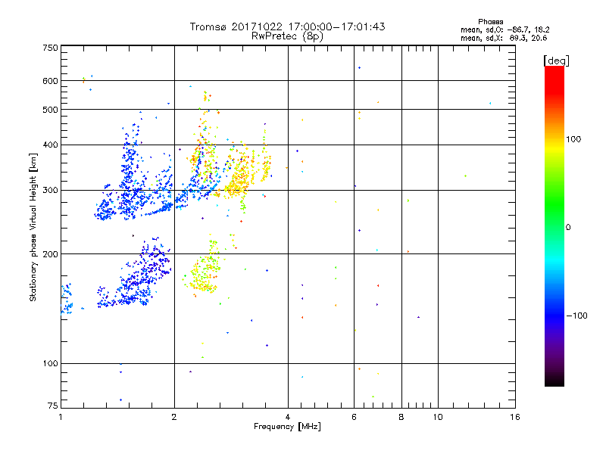Click the x-axis tick label '16'
Screen dimensions: 606x454
(515, 417)
